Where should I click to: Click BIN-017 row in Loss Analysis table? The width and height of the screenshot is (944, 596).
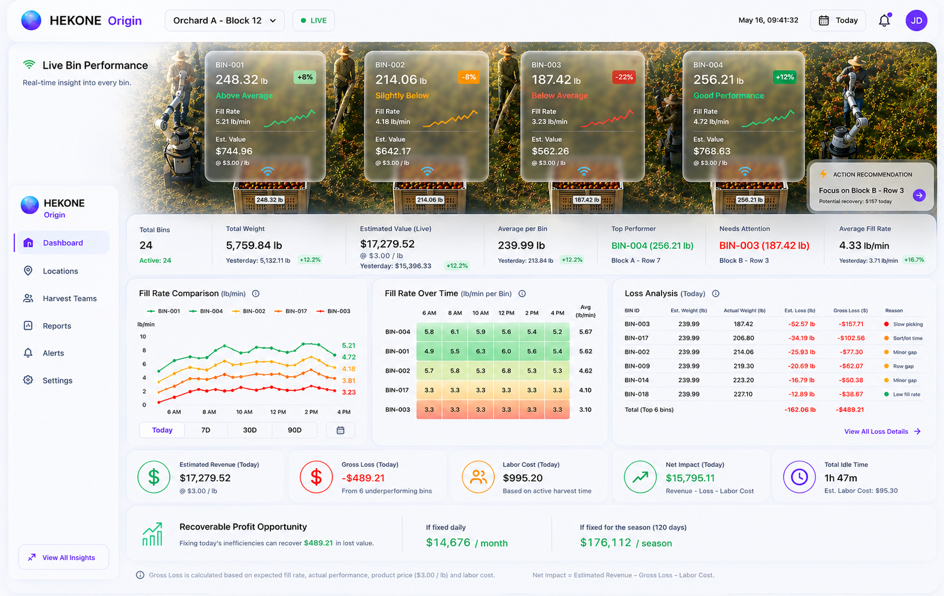[x=774, y=338]
